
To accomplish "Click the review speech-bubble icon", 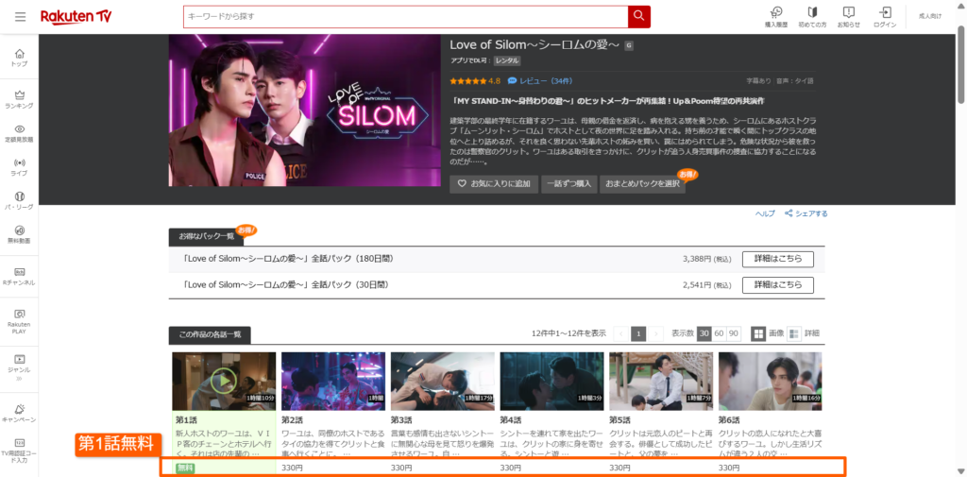I will pyautogui.click(x=512, y=81).
